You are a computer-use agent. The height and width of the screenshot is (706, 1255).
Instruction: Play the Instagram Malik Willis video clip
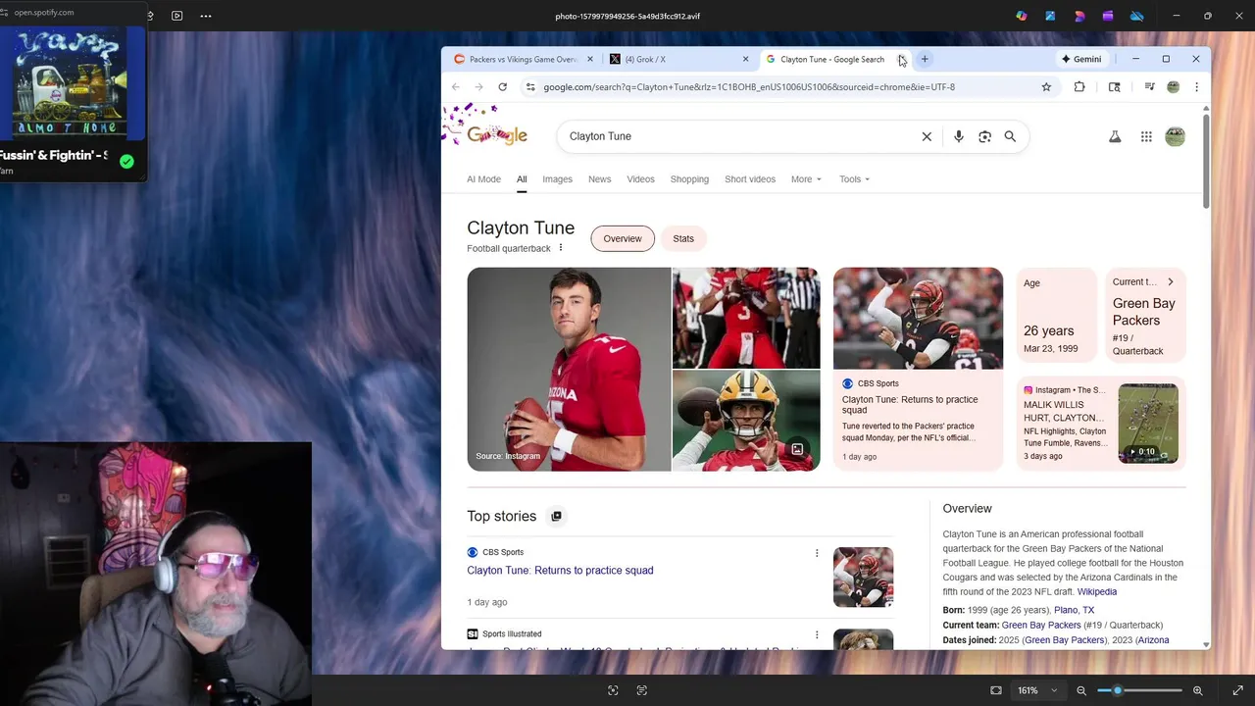(x=1148, y=423)
